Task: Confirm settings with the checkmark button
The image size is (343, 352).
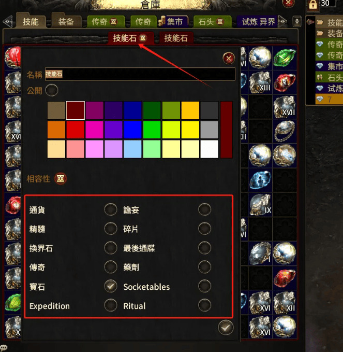Action: pyautogui.click(x=226, y=328)
